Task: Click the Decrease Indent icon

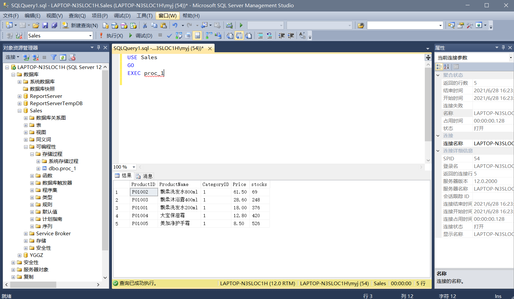Action: (282, 35)
